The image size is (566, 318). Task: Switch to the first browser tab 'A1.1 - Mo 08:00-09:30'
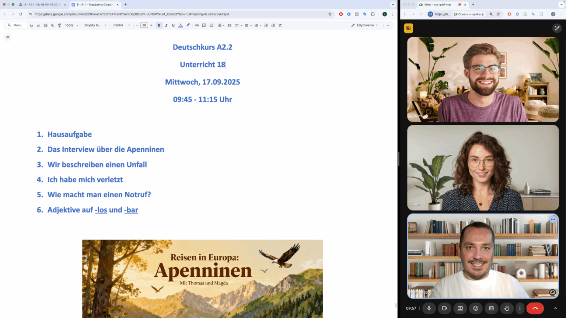(x=41, y=5)
